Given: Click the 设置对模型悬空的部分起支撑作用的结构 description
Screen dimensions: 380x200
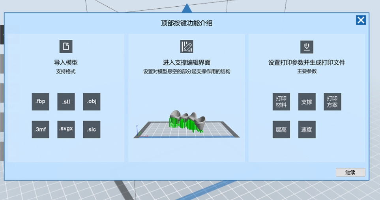Looking at the screenshot, I should [187, 71].
